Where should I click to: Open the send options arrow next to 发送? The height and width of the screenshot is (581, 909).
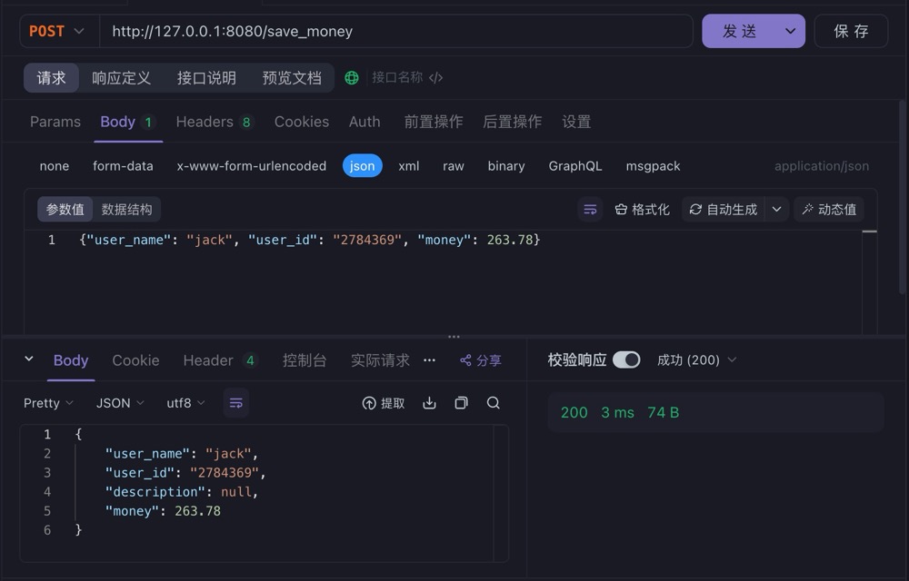coord(790,30)
